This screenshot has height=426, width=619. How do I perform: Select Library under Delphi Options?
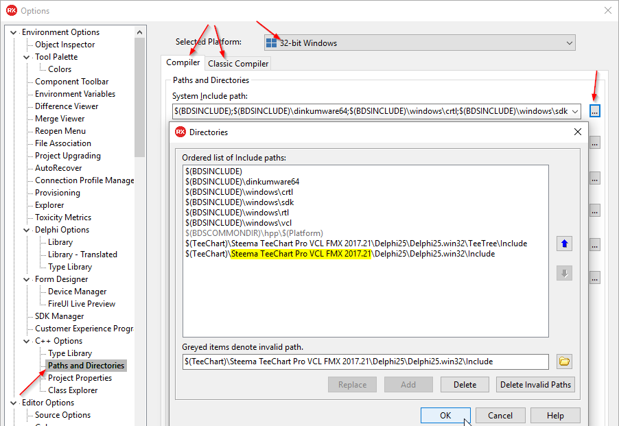60,242
